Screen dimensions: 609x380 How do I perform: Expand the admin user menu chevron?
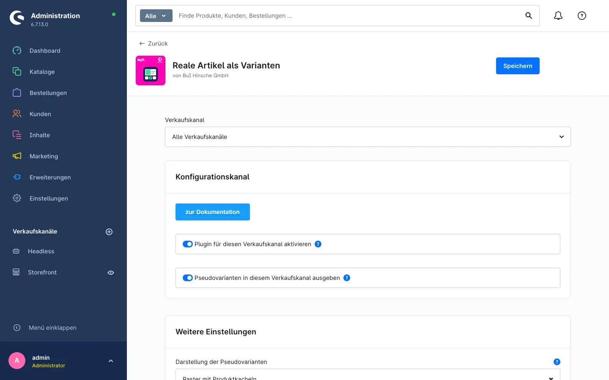click(111, 361)
